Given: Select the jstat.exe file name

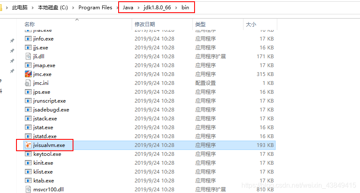Looking at the screenshot, I should [43, 128].
